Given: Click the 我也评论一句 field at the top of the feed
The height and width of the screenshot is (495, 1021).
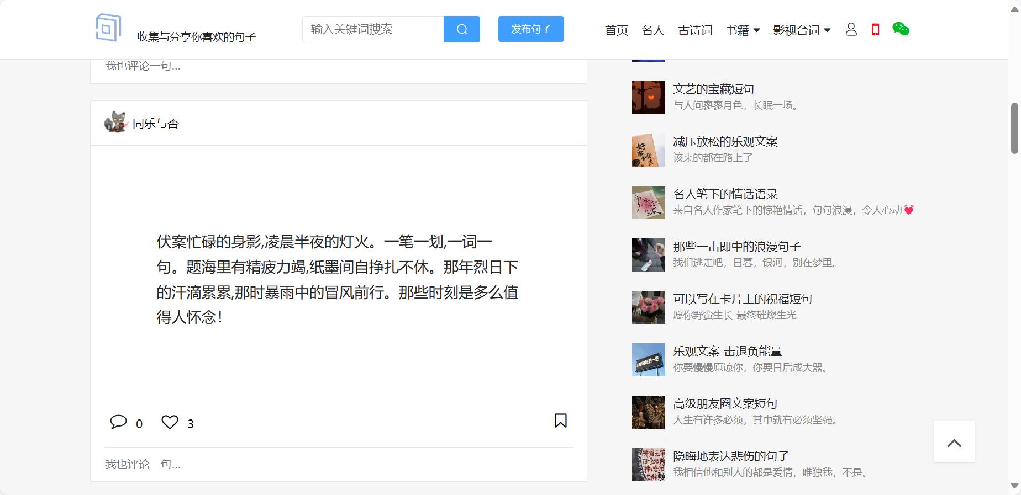Looking at the screenshot, I should click(x=339, y=66).
